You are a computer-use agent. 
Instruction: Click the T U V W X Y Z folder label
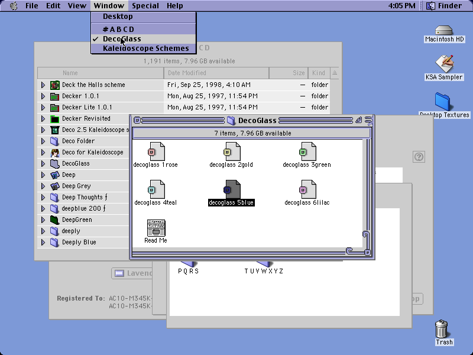[x=264, y=271]
